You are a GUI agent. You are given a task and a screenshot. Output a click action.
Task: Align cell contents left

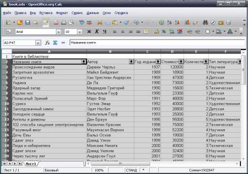[115, 31]
